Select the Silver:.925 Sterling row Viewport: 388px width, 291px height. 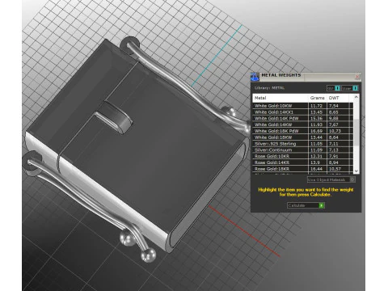[302, 144]
